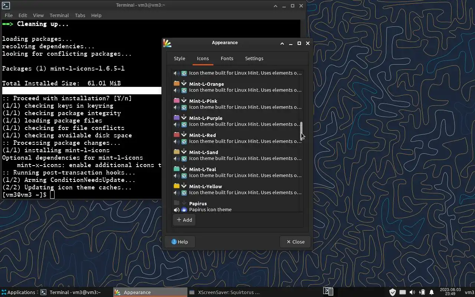Click the gray folder icon of Papirus
The width and height of the screenshot is (475, 297).
click(177, 203)
